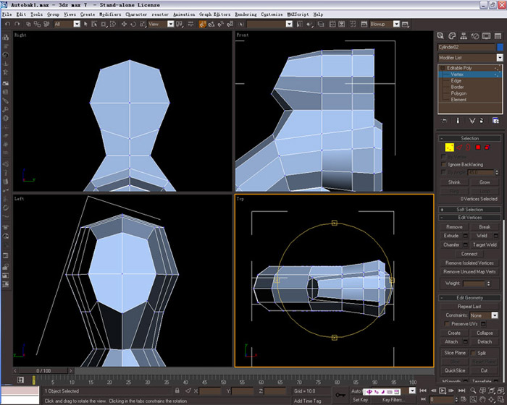507x405 pixels.
Task: Open the Modifier List dropdown
Action: 500,57
